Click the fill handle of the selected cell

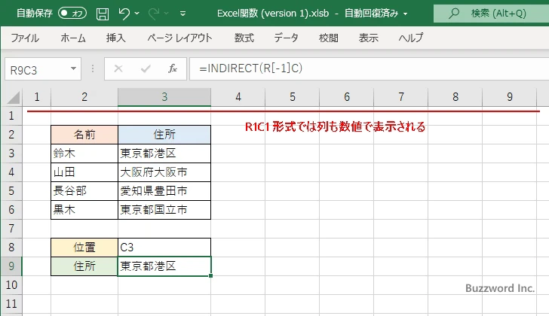point(211,276)
